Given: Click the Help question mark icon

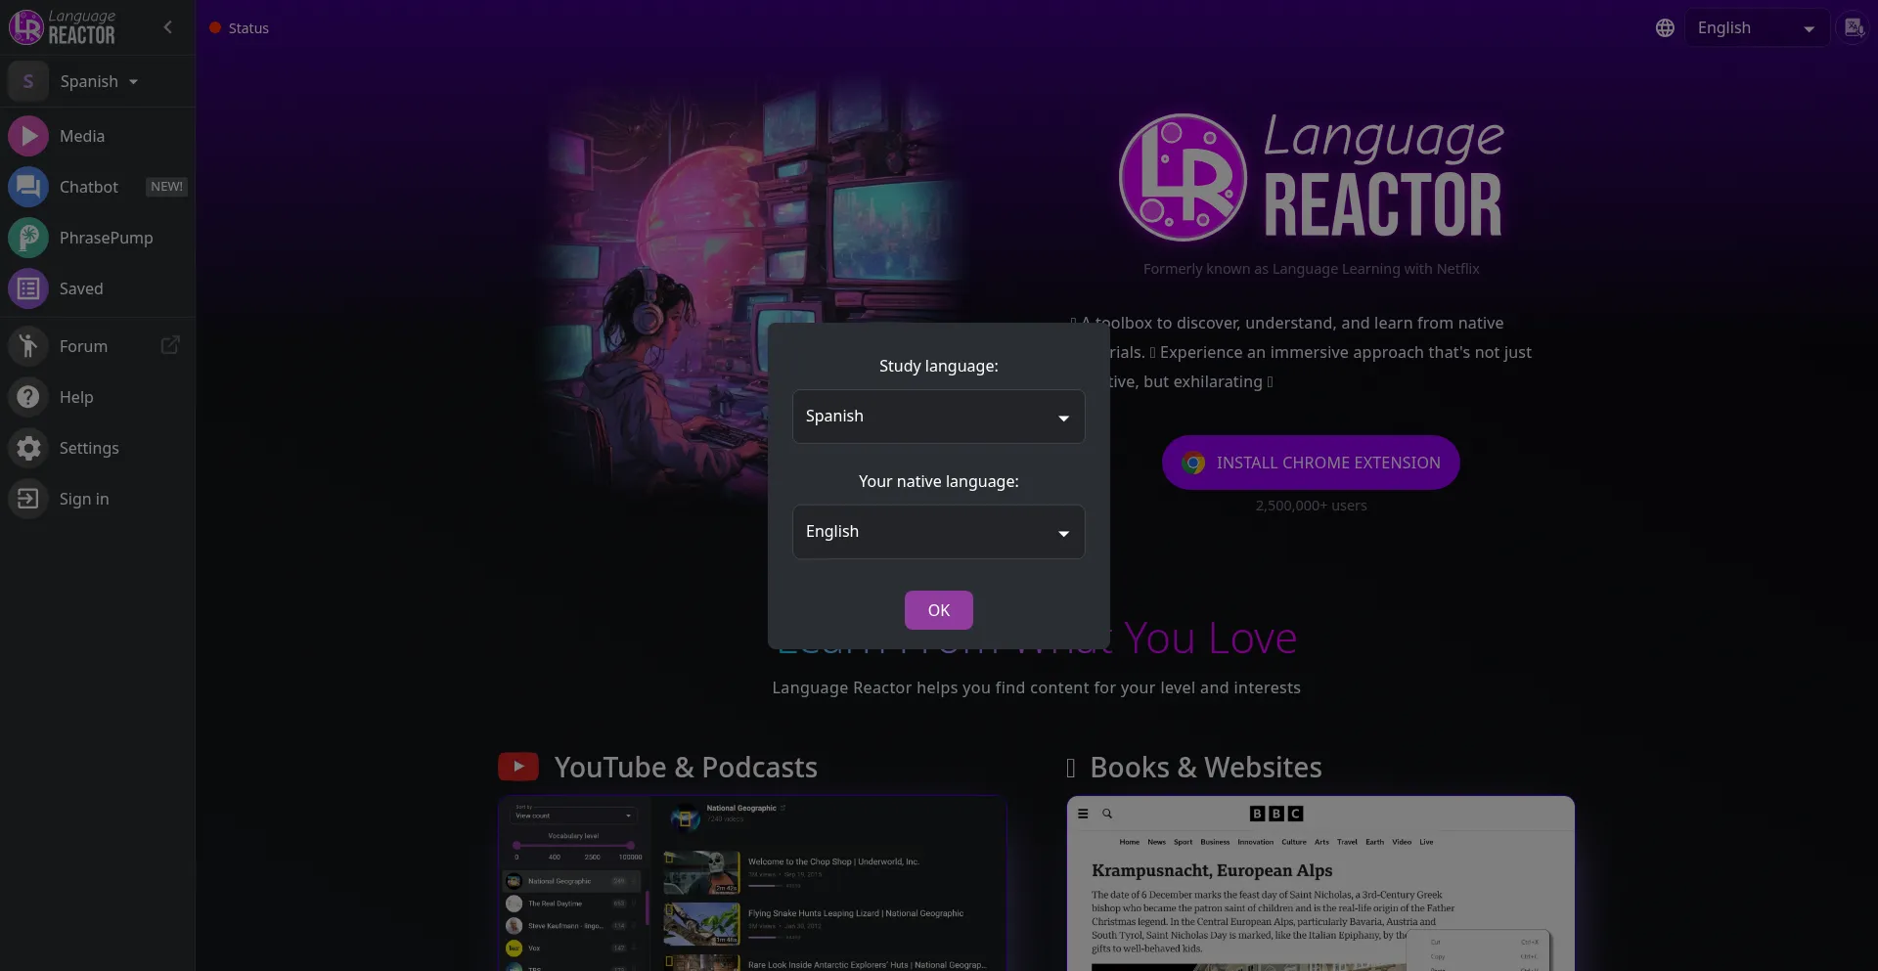Looking at the screenshot, I should (28, 397).
